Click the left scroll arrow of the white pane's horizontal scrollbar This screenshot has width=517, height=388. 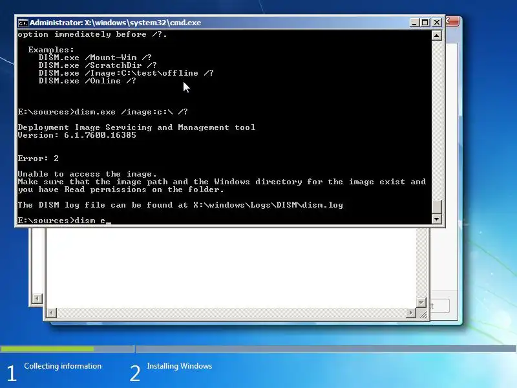pyautogui.click(x=52, y=312)
